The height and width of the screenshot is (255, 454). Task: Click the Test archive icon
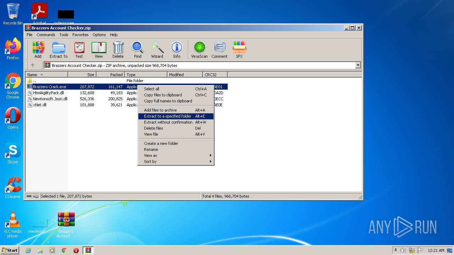coord(79,50)
